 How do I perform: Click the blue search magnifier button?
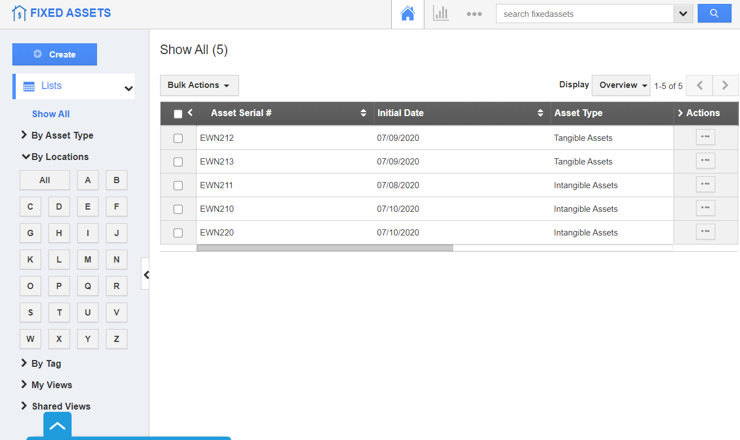click(714, 13)
